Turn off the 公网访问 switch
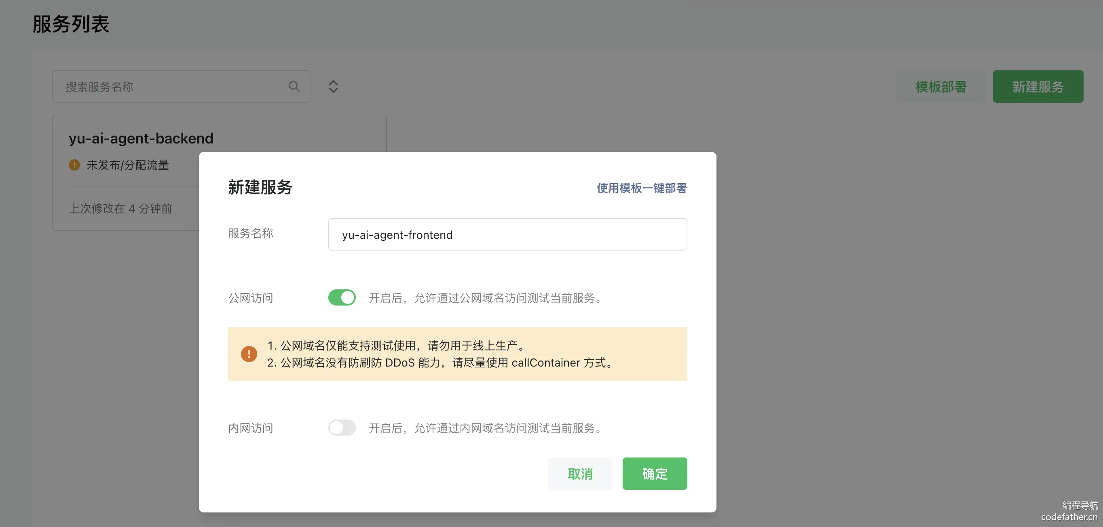 pyautogui.click(x=342, y=297)
